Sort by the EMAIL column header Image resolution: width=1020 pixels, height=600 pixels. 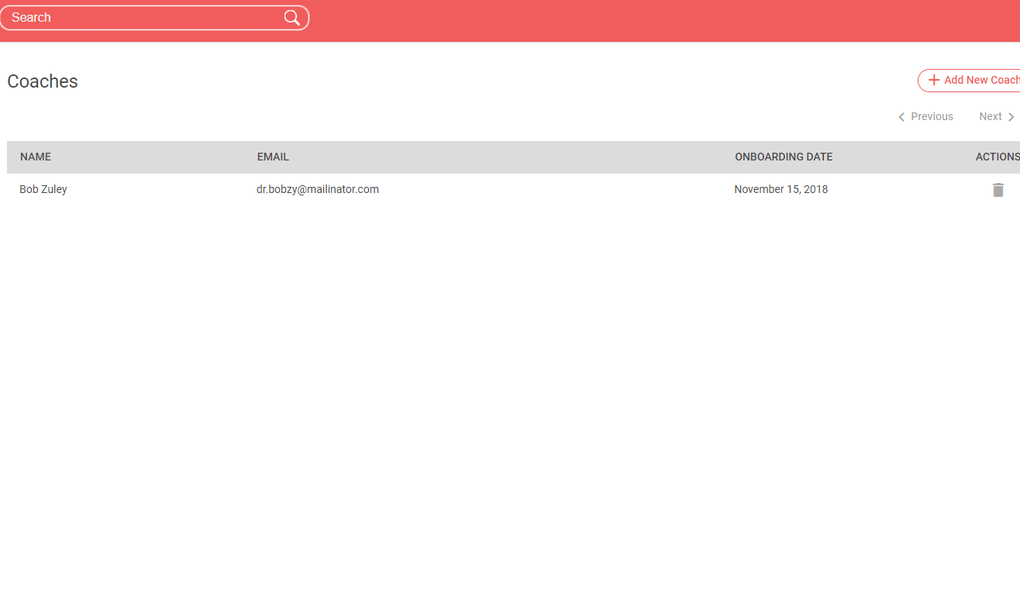pyautogui.click(x=273, y=157)
